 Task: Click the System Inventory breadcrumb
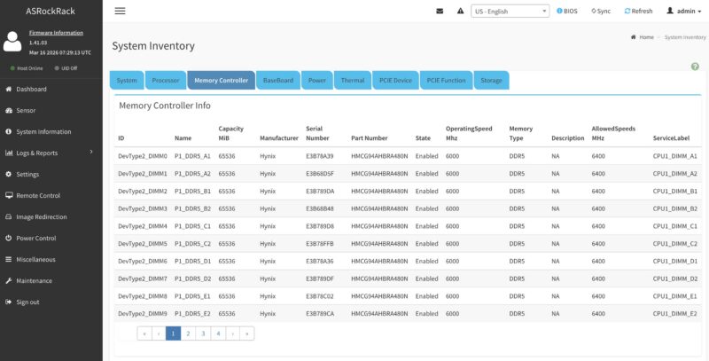point(685,37)
